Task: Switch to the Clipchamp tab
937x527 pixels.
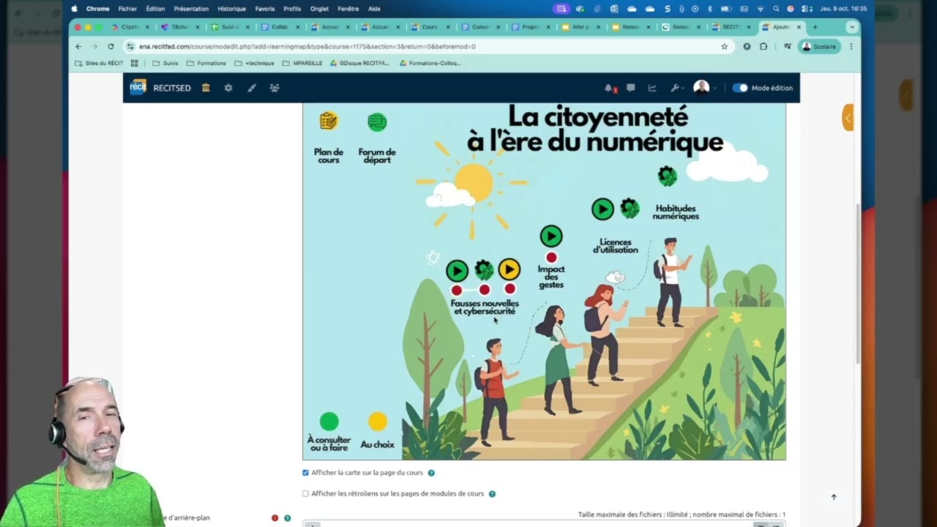Action: 130,27
